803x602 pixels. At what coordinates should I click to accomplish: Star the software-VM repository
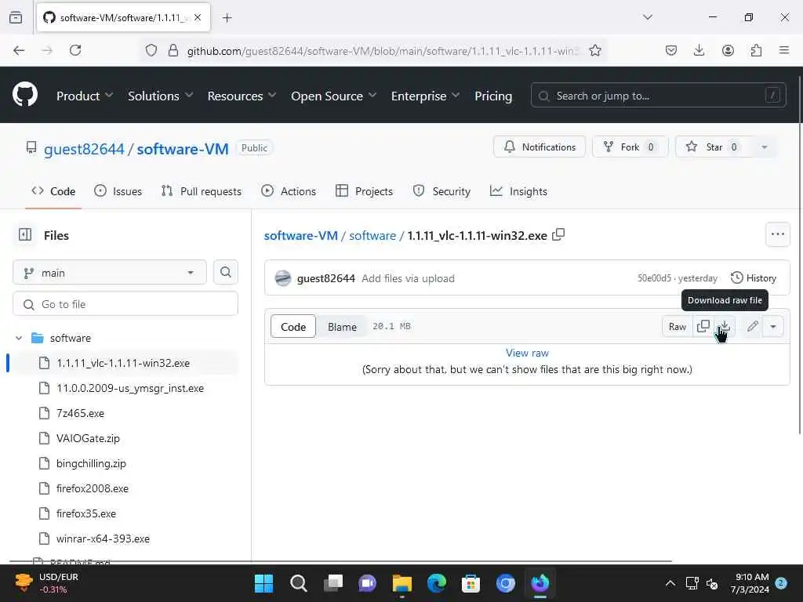pos(714,147)
